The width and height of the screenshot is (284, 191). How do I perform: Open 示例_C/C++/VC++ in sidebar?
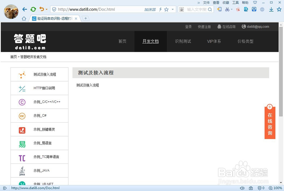click(39, 102)
